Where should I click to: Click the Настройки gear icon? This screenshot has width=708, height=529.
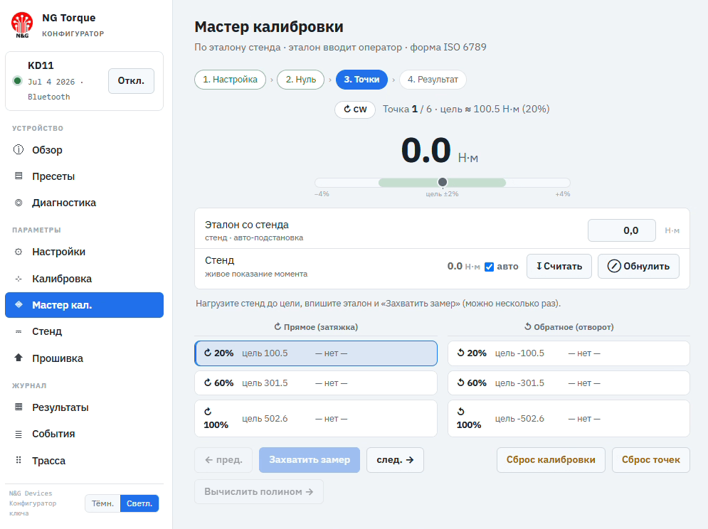19,252
